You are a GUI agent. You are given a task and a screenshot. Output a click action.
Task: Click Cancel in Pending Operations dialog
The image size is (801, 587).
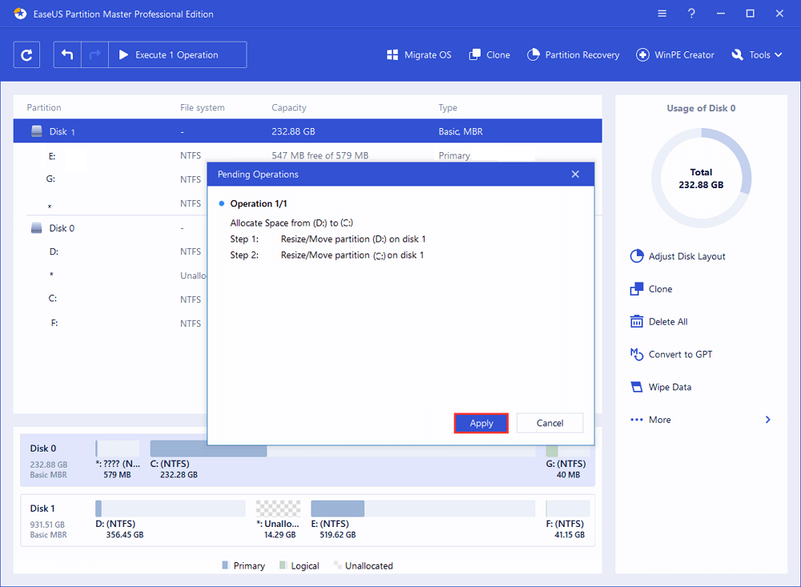click(549, 423)
